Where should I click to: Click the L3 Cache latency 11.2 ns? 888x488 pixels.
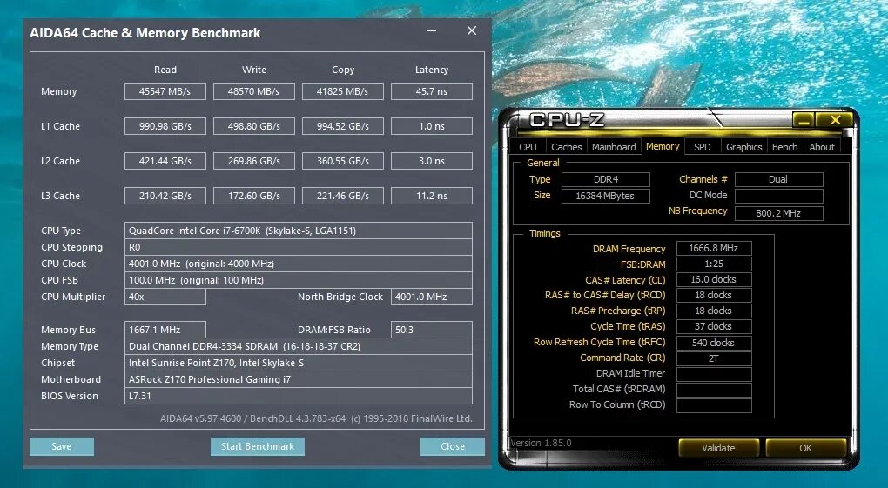(x=432, y=196)
